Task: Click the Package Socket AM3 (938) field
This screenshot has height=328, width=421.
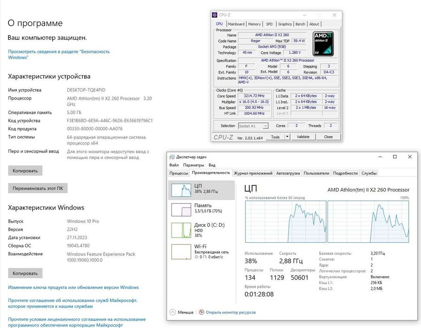Action: [272, 47]
